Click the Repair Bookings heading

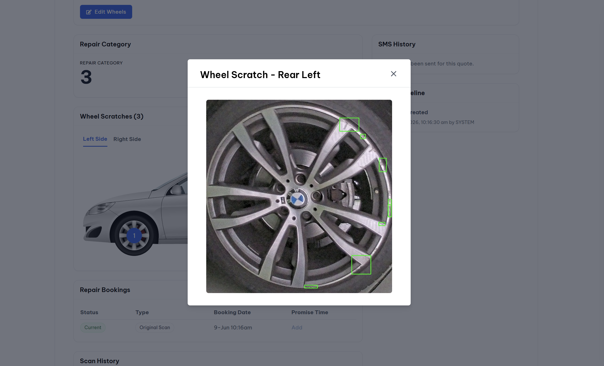pos(105,290)
